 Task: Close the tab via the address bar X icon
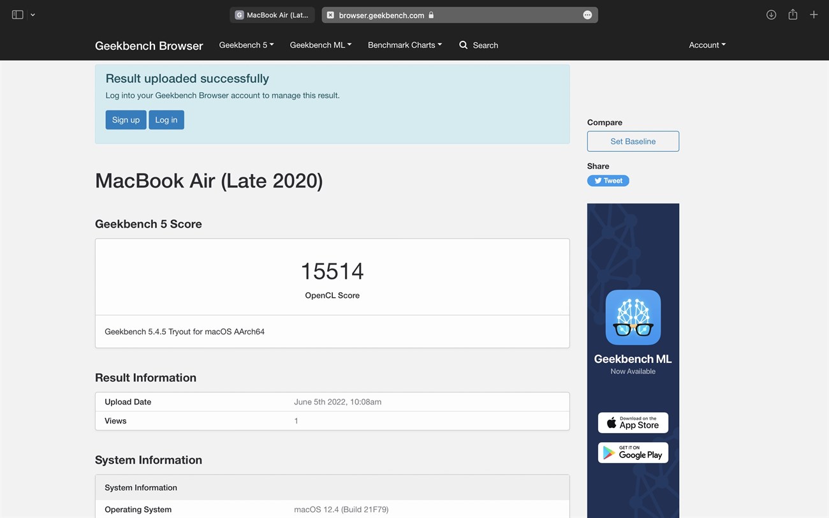(x=330, y=15)
